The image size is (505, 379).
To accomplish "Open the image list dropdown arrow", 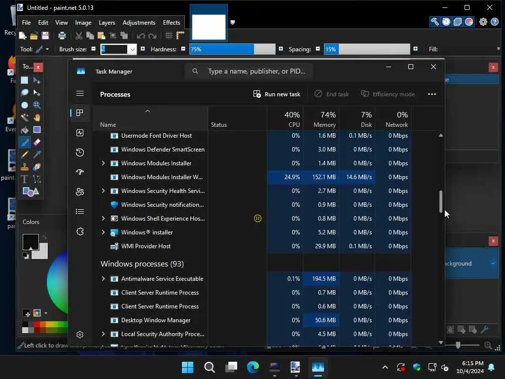I will 233,22.
